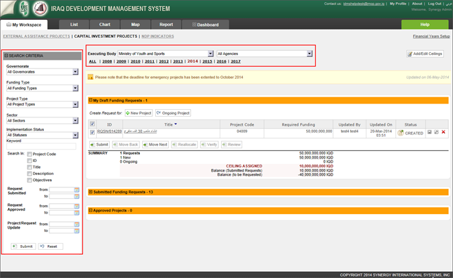Switch to the Chart tab
The height and width of the screenshot is (278, 453).
point(104,25)
